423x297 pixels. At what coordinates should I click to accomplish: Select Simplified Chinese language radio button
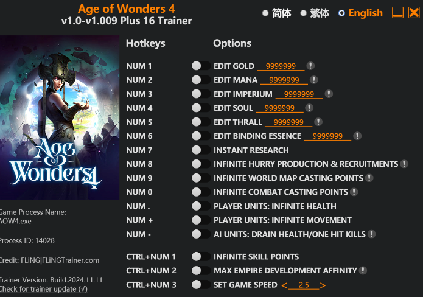(x=265, y=13)
